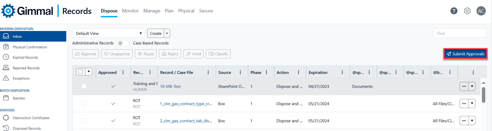Check the select-all checkbox in table header

pyautogui.click(x=81, y=72)
